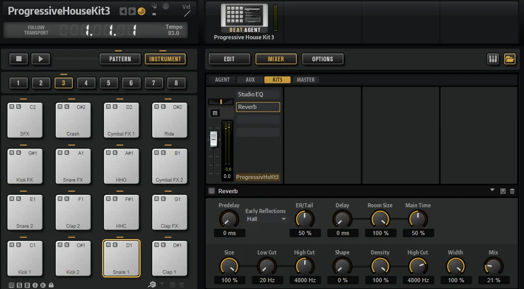
Task: Save the Reverb effect preset
Action: [502, 191]
